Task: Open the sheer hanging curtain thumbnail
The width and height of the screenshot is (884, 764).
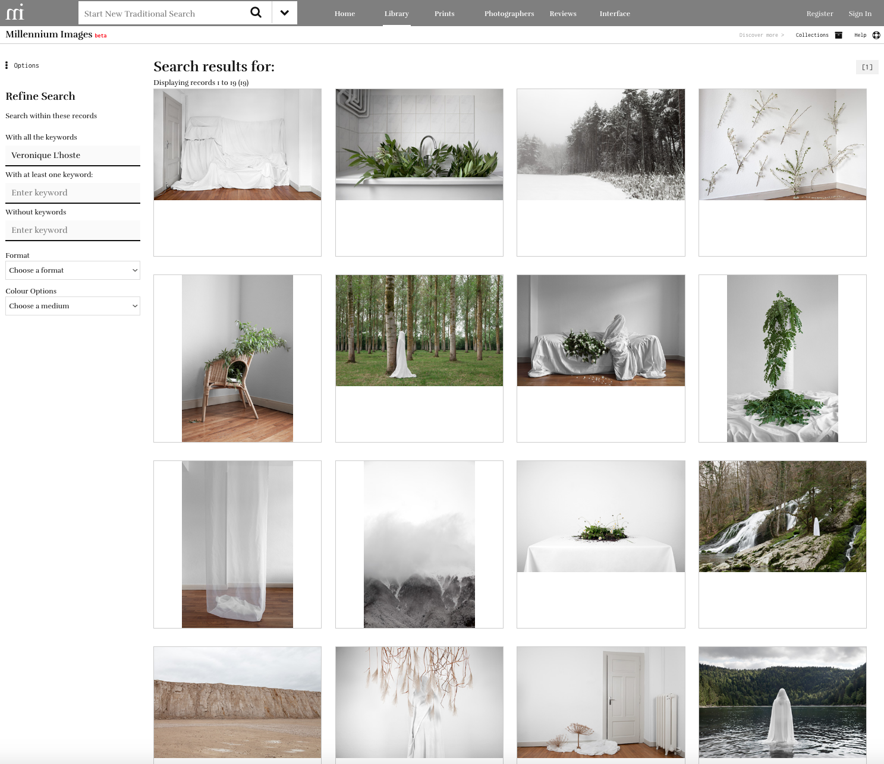Action: tap(237, 544)
